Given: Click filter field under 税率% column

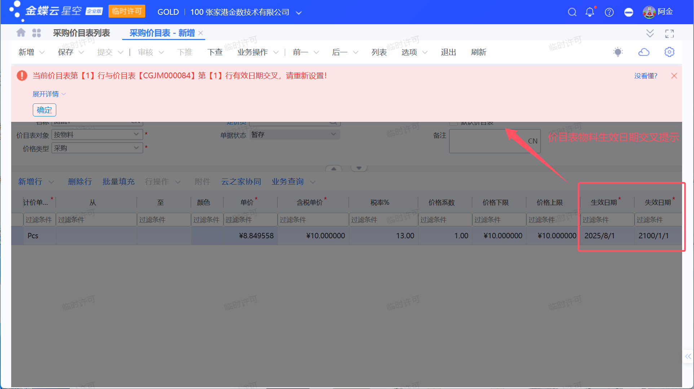Looking at the screenshot, I should click(383, 220).
